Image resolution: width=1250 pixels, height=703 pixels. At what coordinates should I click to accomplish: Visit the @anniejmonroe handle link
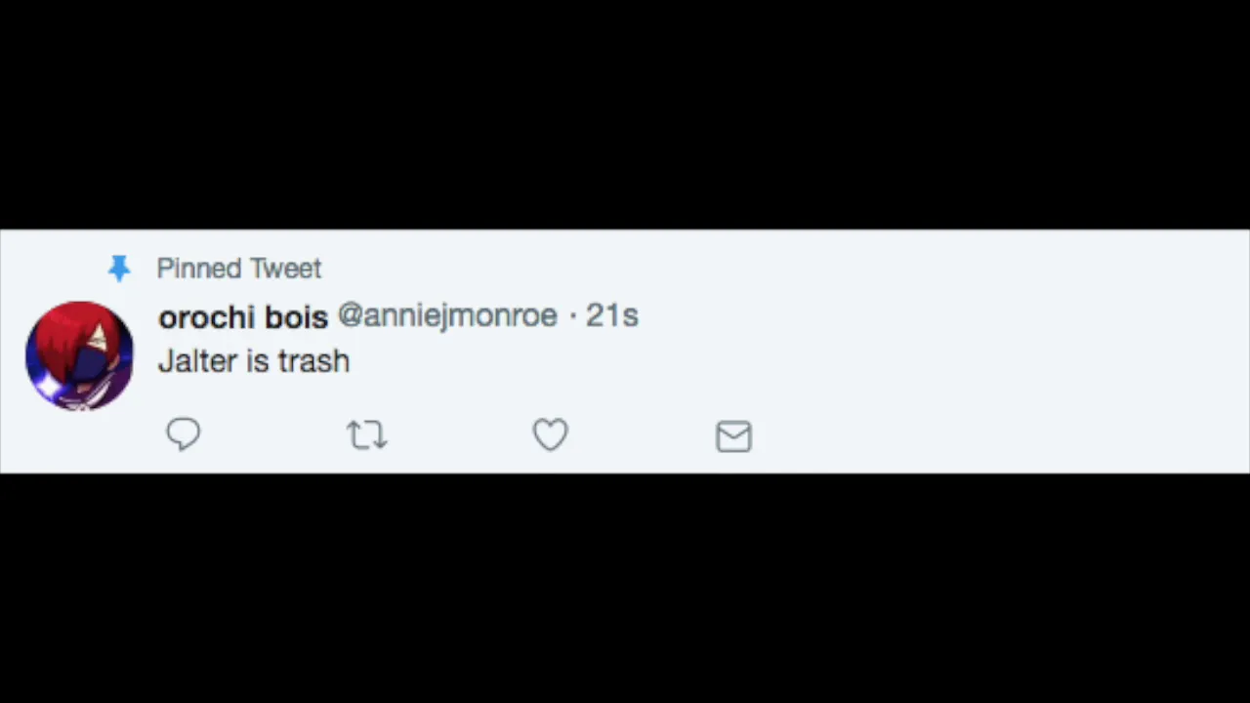(x=447, y=315)
